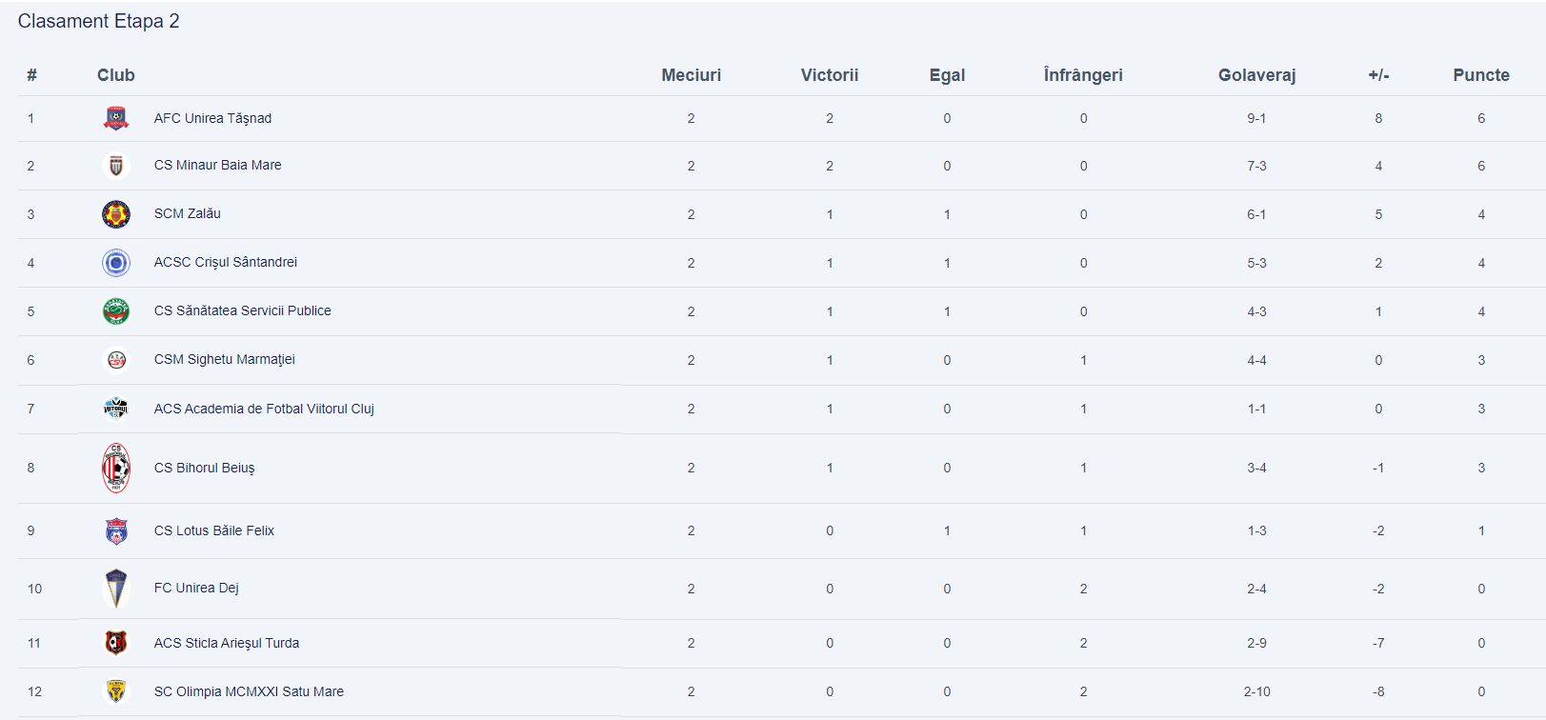
Task: Click the SC Olimpia MCMXXI Satu Mare logo
Action: [116, 691]
